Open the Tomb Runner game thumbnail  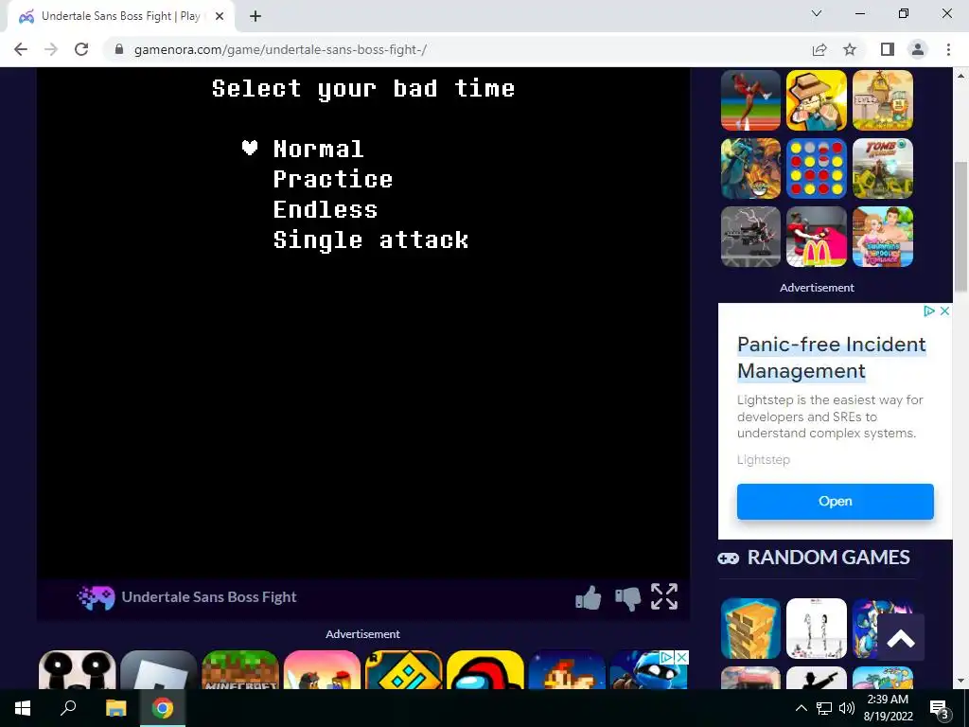(x=883, y=168)
